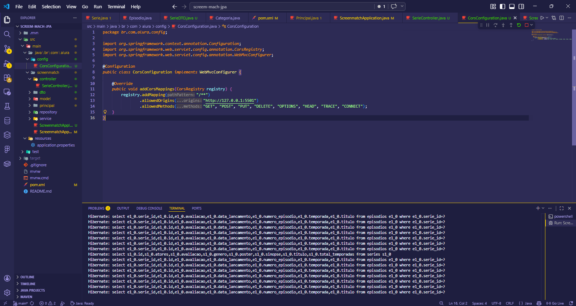Viewport: 576px width, 306px height.
Task: Open the Manage gear settings icon
Action: pos(7,293)
